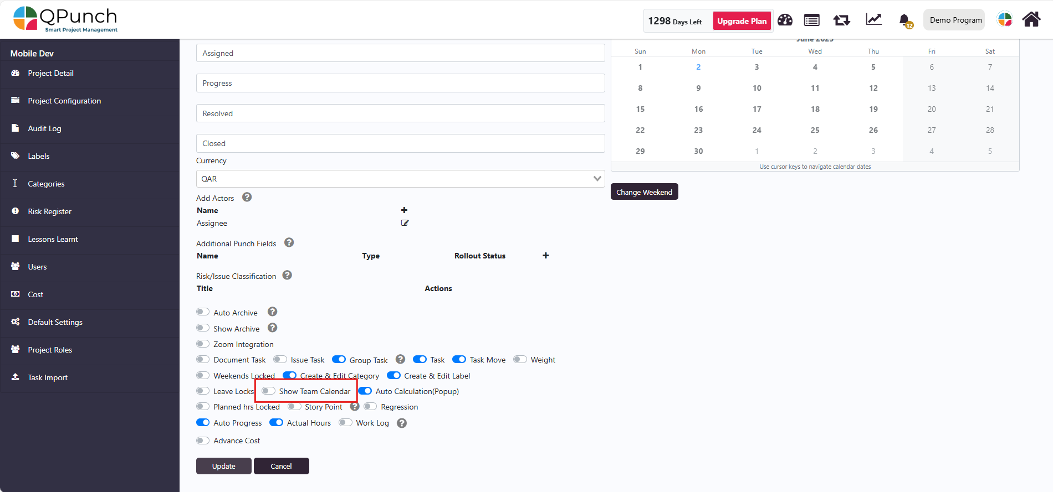The width and height of the screenshot is (1053, 492).
Task: Enable Document Task switch
Action: pos(203,360)
